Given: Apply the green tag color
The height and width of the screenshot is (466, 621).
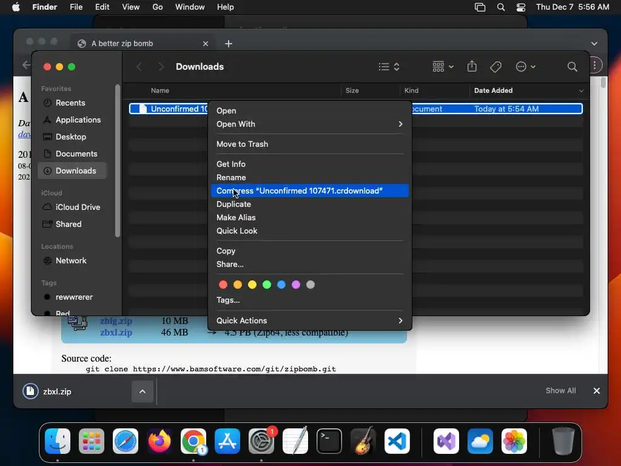Looking at the screenshot, I should click(x=267, y=285).
